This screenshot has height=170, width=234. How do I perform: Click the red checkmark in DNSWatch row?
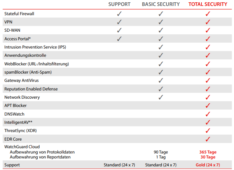pos(208,114)
